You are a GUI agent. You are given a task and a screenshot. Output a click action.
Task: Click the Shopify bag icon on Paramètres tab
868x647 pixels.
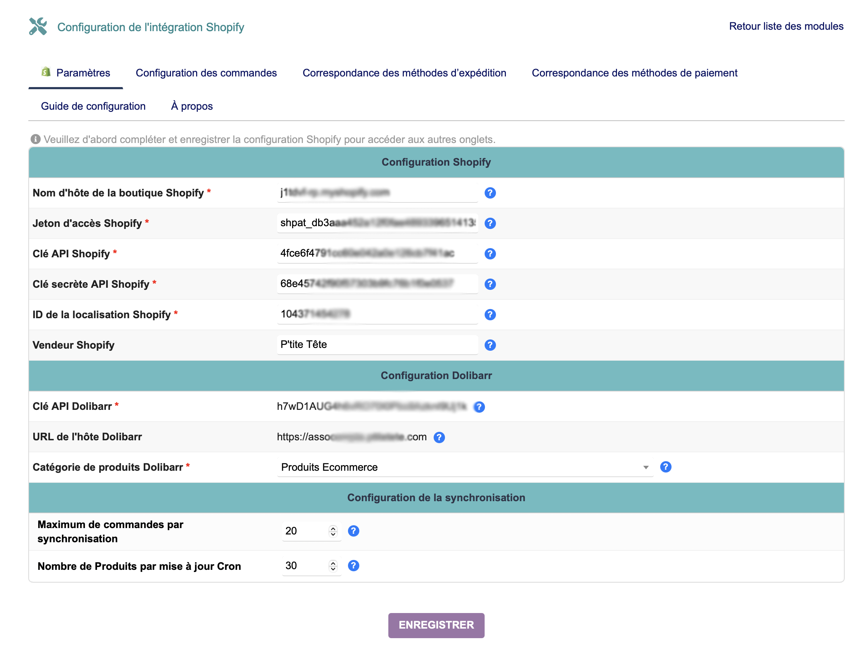pos(46,71)
